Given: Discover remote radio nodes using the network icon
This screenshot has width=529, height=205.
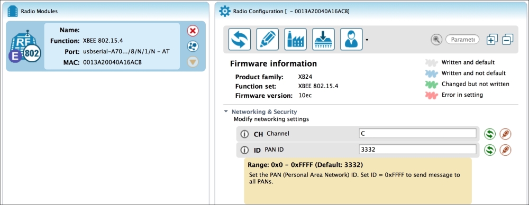Looking at the screenshot, I should click(193, 46).
